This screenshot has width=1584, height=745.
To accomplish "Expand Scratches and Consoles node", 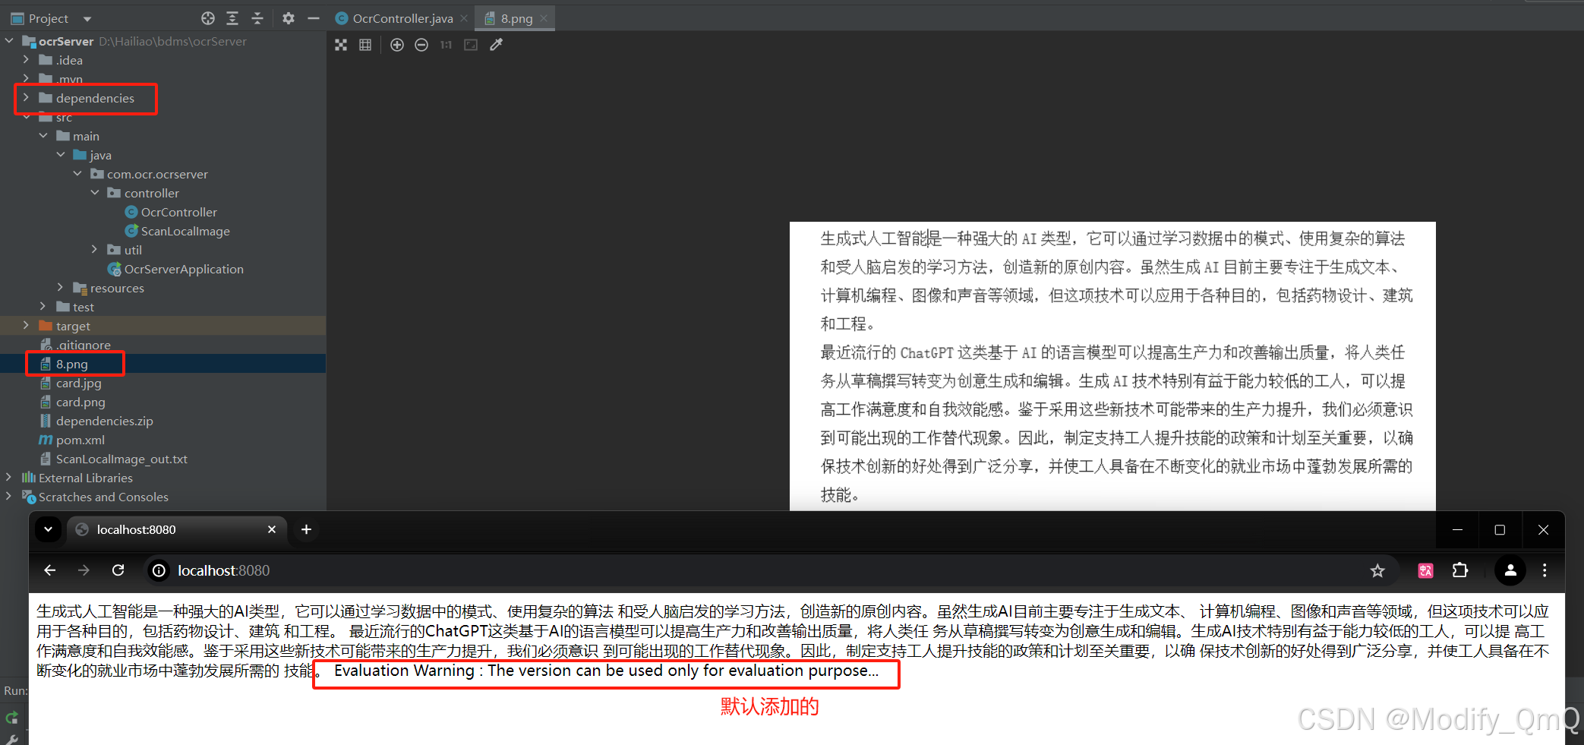I will point(9,496).
